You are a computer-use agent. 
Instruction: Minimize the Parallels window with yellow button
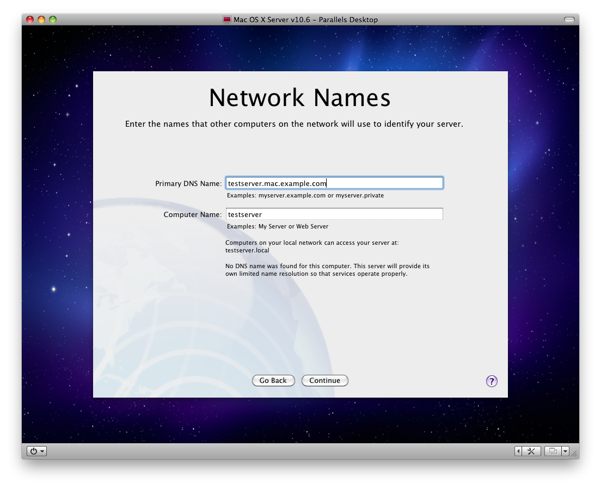[x=41, y=20]
